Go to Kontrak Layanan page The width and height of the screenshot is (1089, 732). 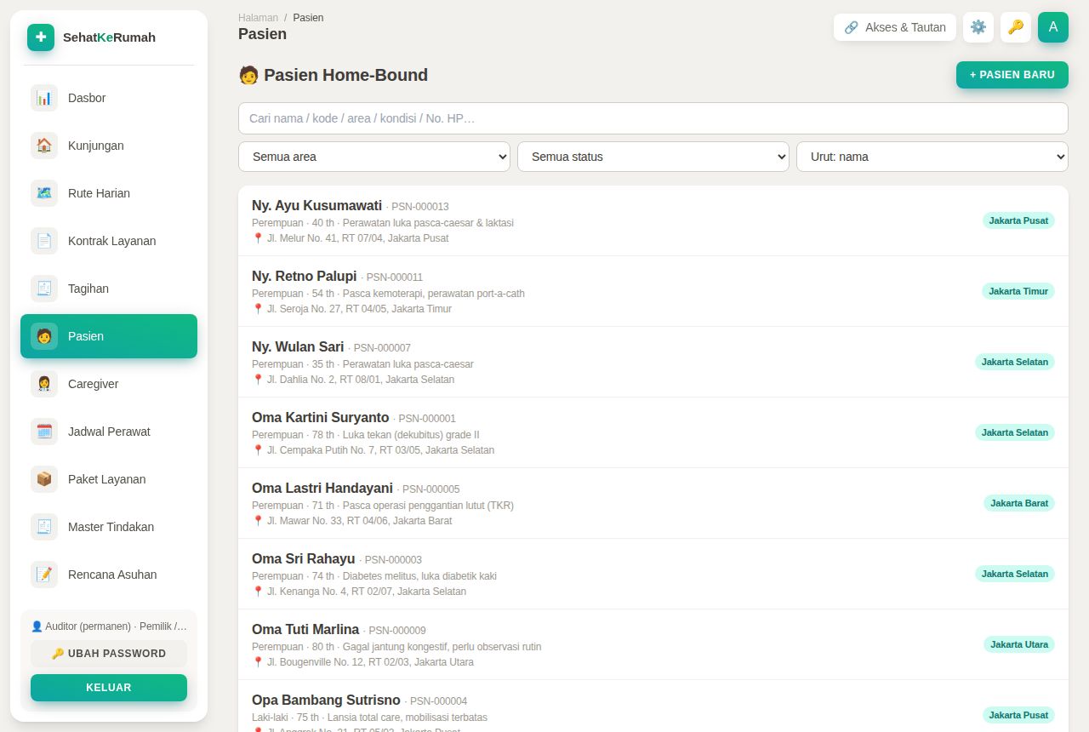pyautogui.click(x=109, y=241)
